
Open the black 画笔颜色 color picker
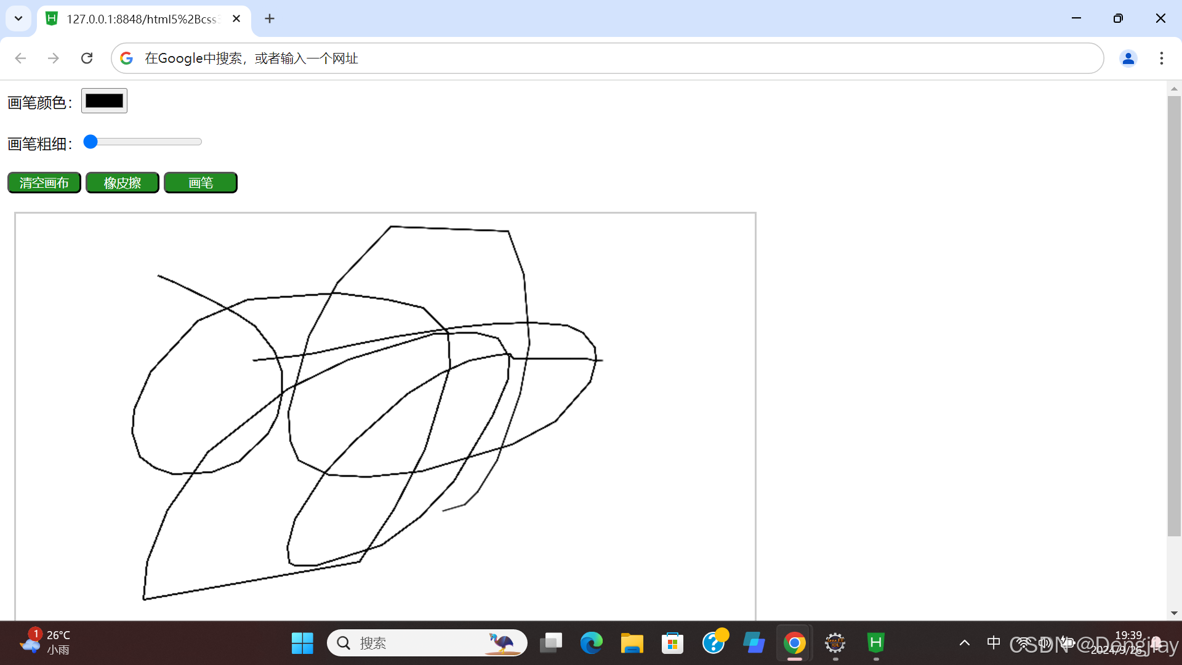click(104, 101)
